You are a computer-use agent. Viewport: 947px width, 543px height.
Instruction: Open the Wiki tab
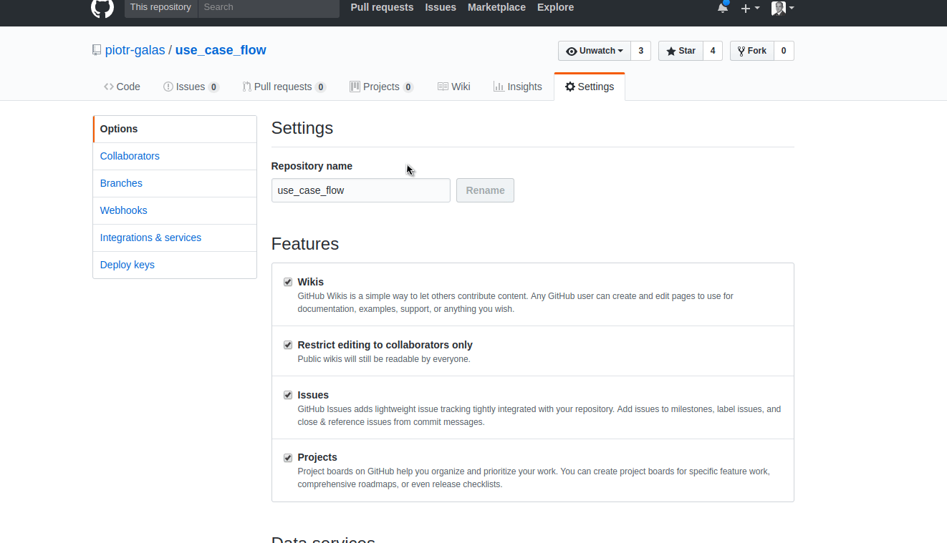coord(454,87)
